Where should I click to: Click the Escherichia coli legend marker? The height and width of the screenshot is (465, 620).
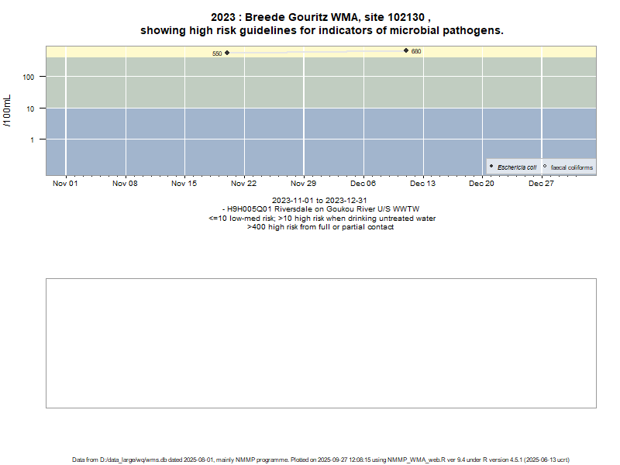click(x=491, y=167)
